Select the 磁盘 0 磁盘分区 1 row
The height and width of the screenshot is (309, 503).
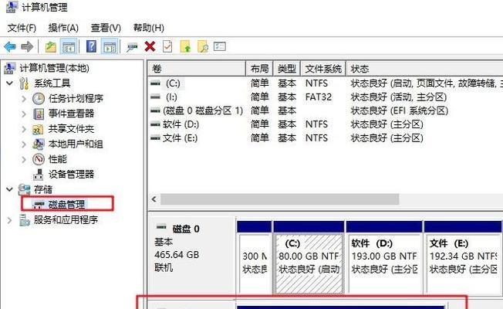pos(326,110)
